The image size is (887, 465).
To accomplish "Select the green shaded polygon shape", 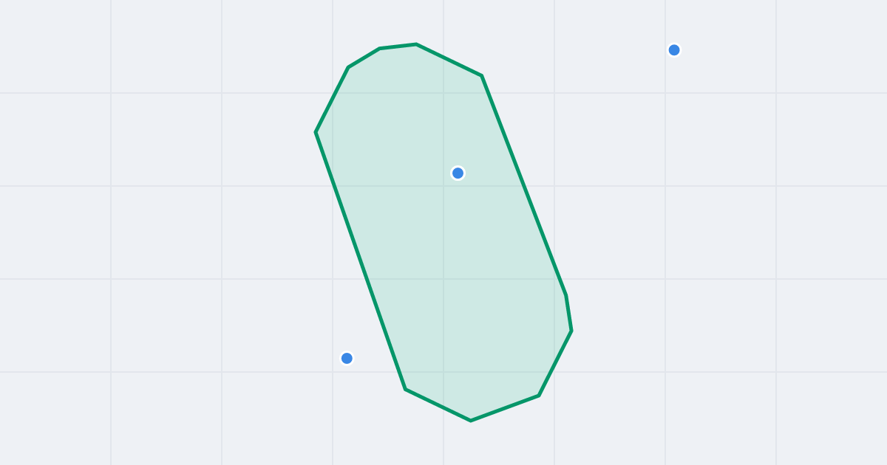I will (x=443, y=232).
